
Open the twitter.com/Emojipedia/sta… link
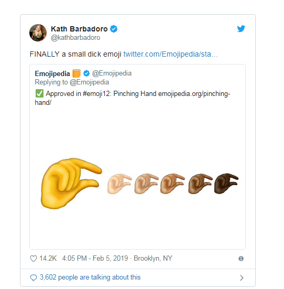coord(170,54)
